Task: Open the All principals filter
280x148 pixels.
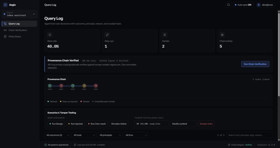Action: (x=110, y=135)
